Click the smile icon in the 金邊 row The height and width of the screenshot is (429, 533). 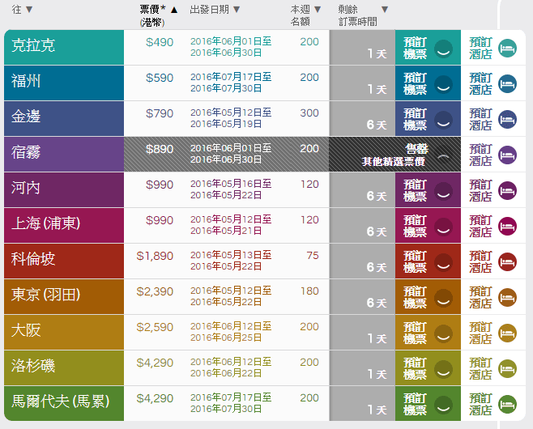[443, 120]
